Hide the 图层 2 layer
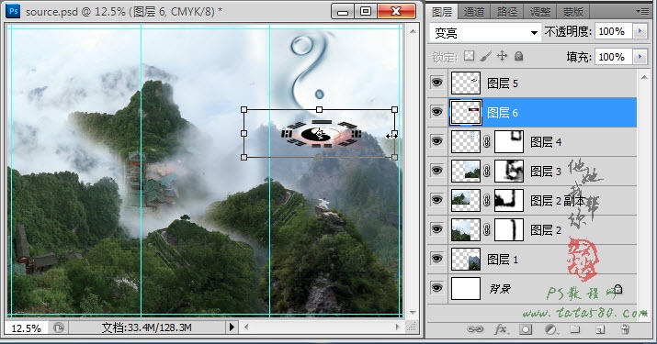This screenshot has height=344, width=657. tap(436, 229)
